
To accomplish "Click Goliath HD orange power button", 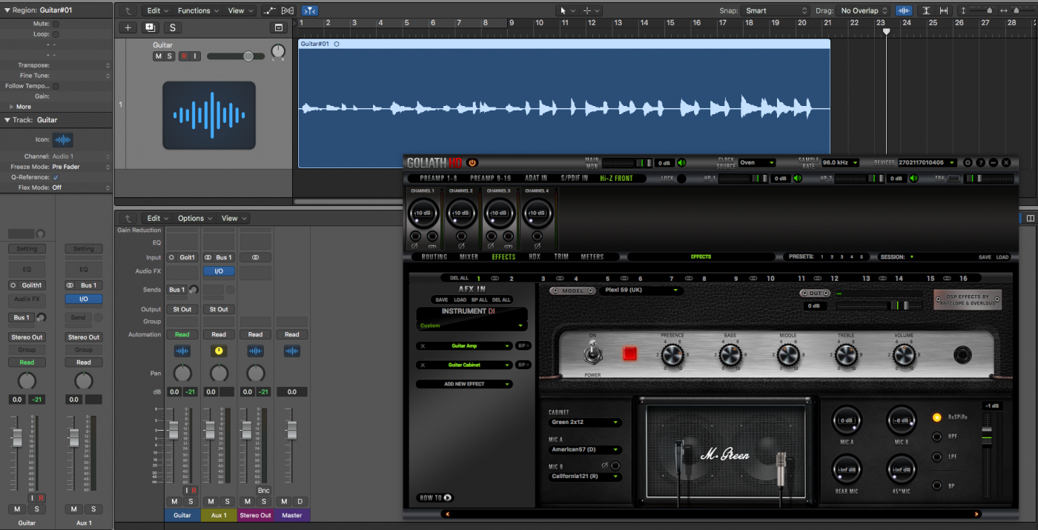I will click(472, 163).
